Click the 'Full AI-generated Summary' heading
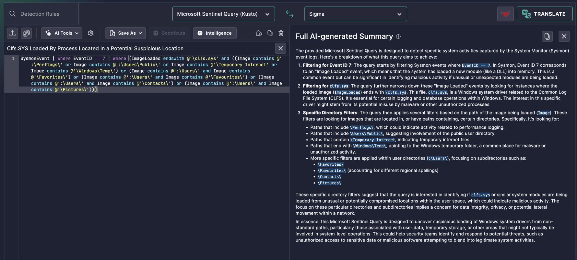The width and height of the screenshot is (577, 260). pyautogui.click(x=344, y=36)
